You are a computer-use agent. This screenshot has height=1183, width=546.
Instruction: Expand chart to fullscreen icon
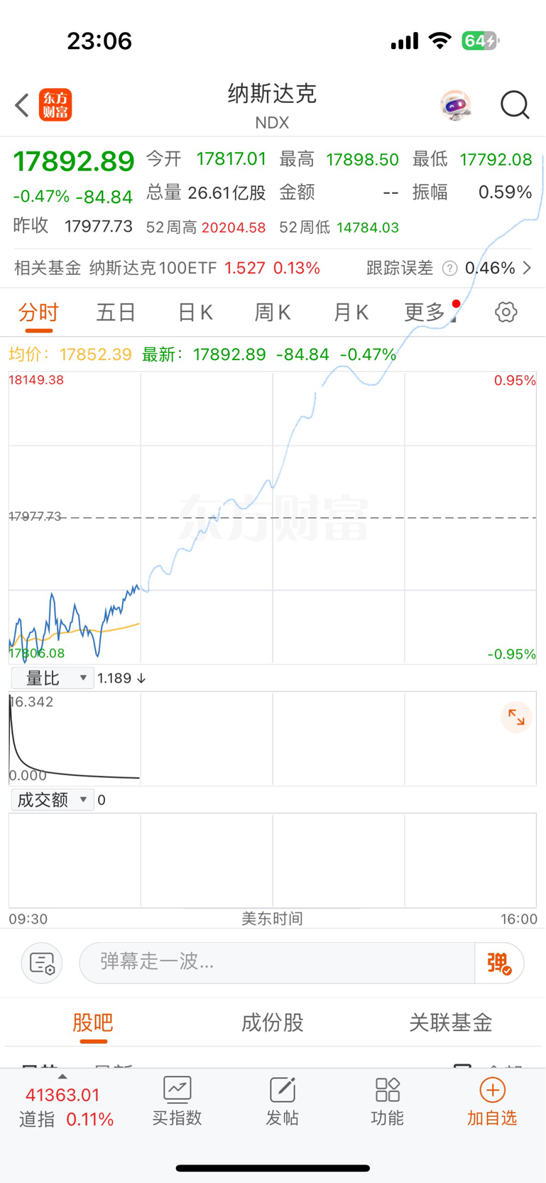tap(516, 718)
